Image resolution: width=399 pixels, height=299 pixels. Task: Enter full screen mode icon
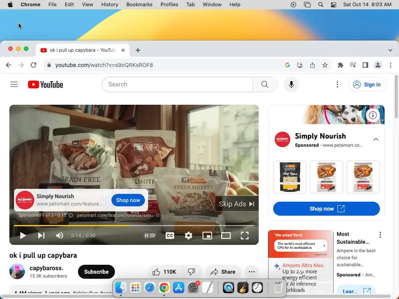click(x=245, y=236)
